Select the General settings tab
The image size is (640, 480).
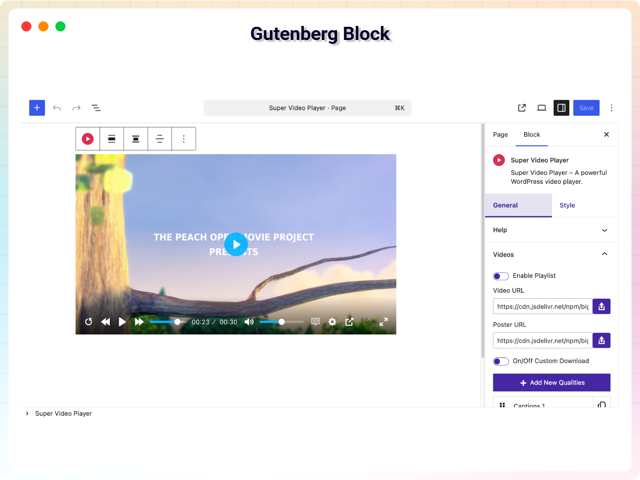click(518, 205)
